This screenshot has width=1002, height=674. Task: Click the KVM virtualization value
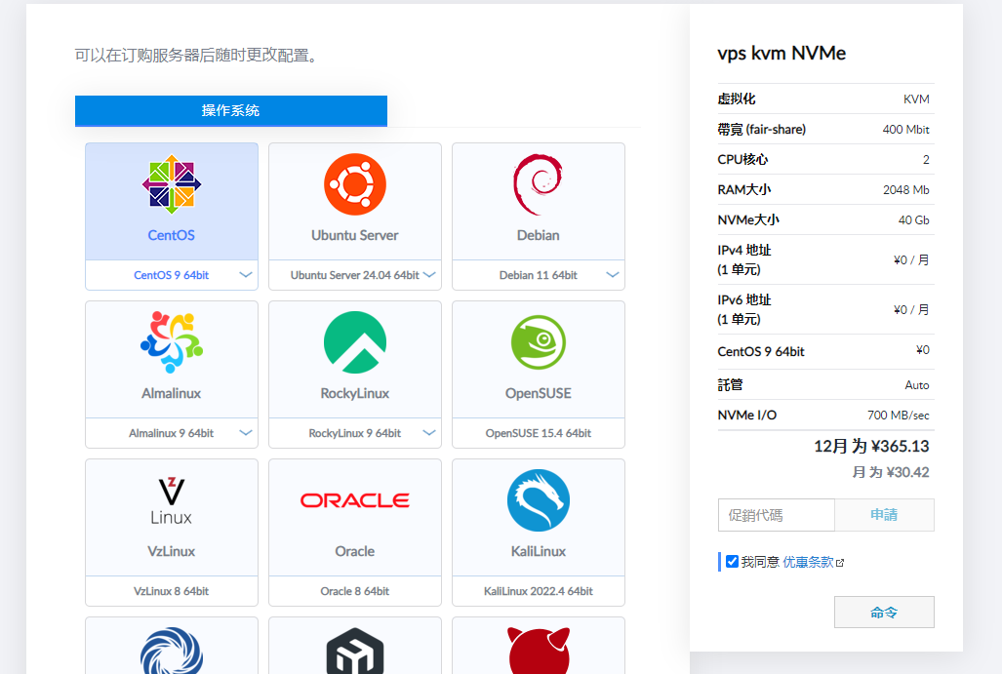tap(916, 99)
